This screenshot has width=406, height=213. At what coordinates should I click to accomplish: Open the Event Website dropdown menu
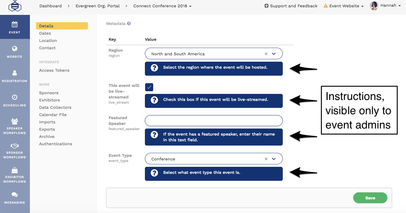(346, 6)
